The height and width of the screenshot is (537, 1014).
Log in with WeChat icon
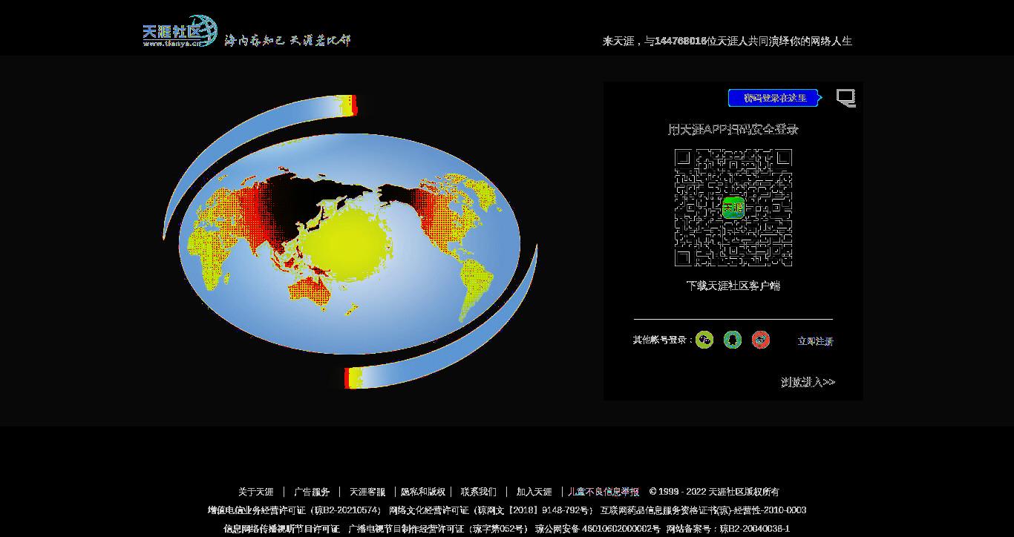pos(704,340)
